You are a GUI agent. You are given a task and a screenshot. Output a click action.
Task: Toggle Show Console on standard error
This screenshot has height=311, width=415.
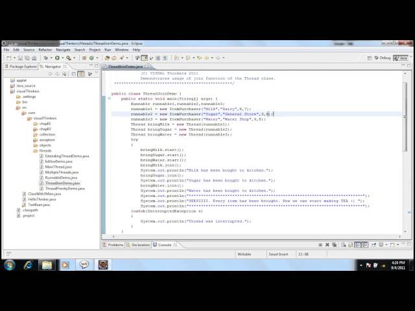pos(365,245)
